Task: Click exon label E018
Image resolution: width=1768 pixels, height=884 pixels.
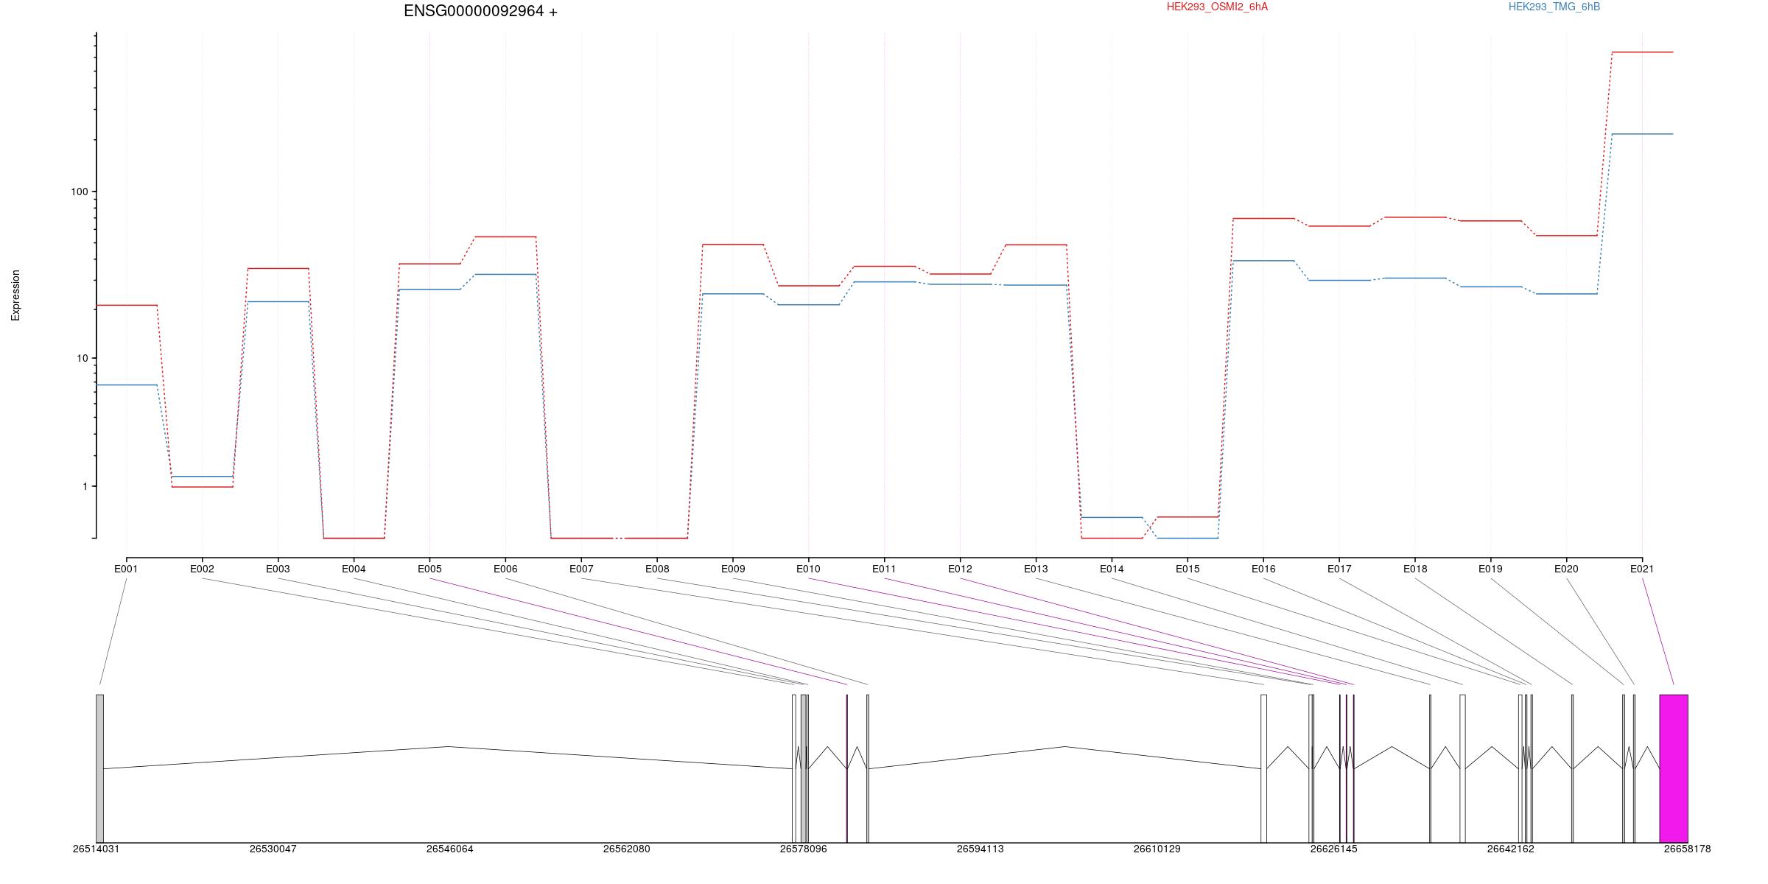Action: [x=1415, y=569]
